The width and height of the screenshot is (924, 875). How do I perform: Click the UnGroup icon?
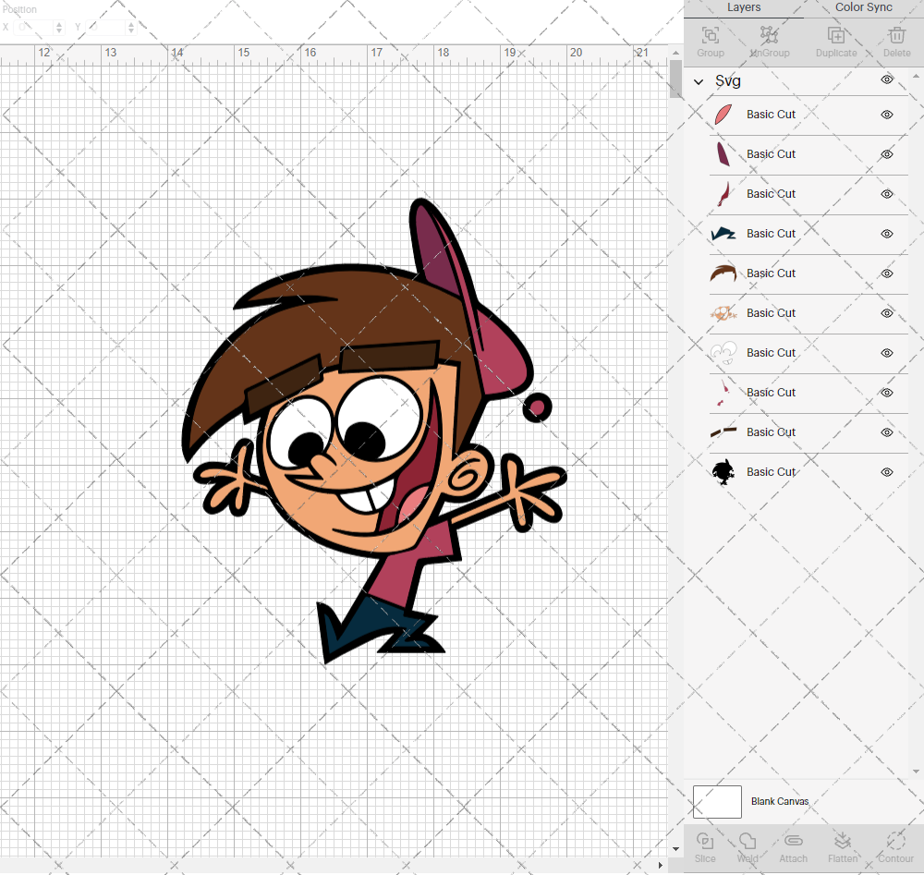click(x=769, y=35)
